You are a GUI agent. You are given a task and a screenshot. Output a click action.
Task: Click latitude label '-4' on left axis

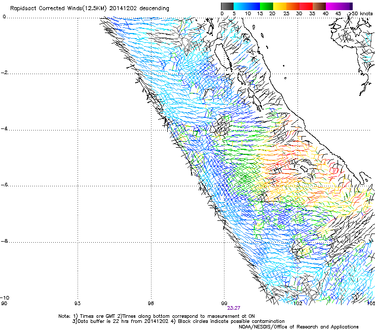tap(4, 128)
